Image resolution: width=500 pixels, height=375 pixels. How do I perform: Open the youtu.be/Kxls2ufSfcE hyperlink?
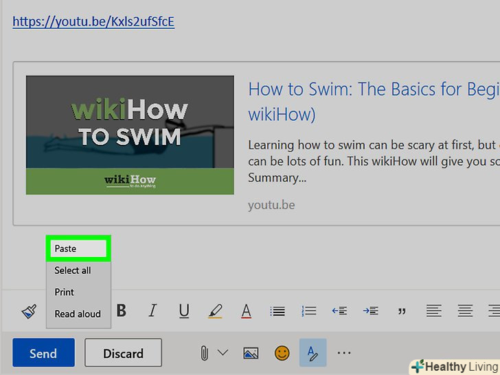point(93,22)
